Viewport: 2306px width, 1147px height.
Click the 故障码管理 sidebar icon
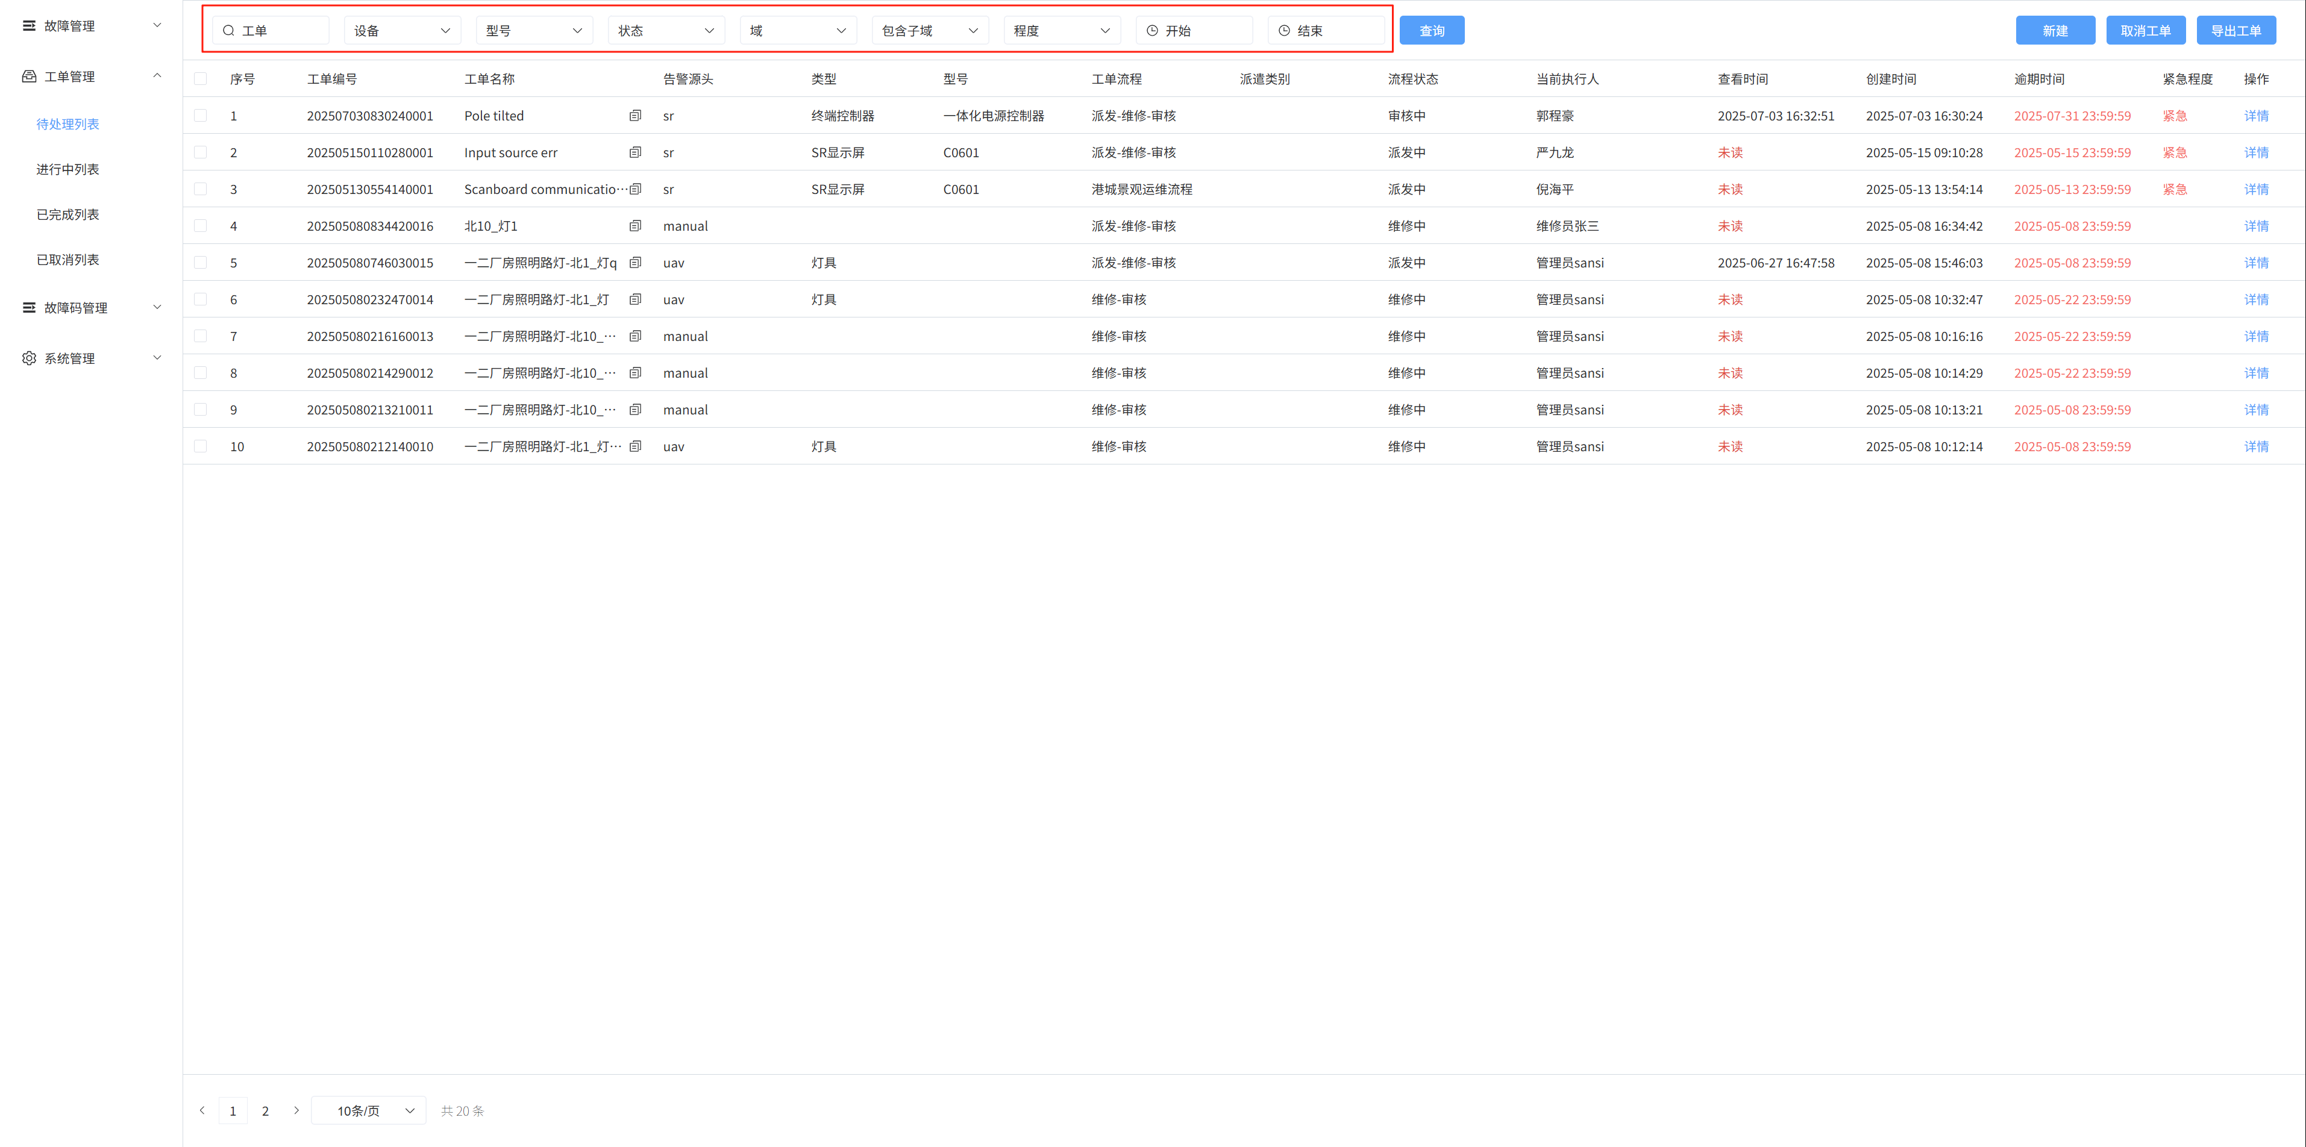[29, 307]
